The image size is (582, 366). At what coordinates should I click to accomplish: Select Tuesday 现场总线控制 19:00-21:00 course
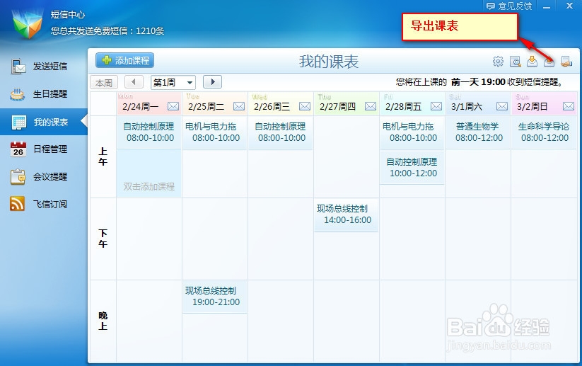[x=214, y=297]
